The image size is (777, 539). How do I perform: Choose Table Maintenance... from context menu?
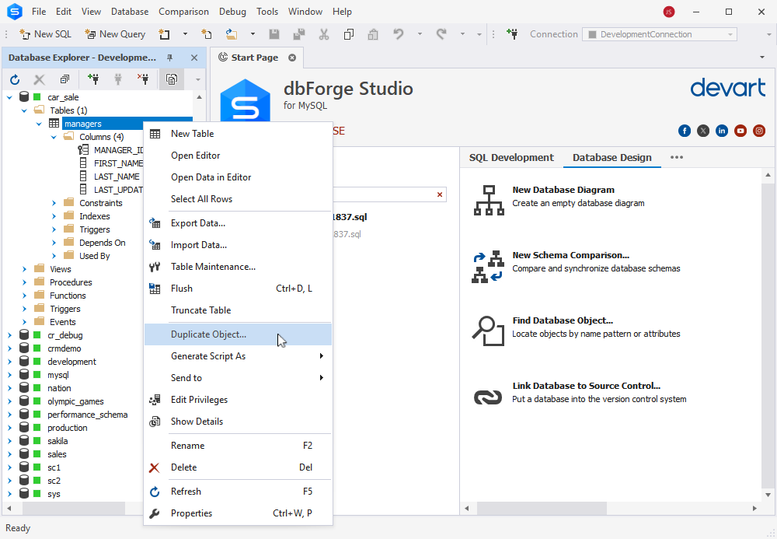[x=238, y=267]
